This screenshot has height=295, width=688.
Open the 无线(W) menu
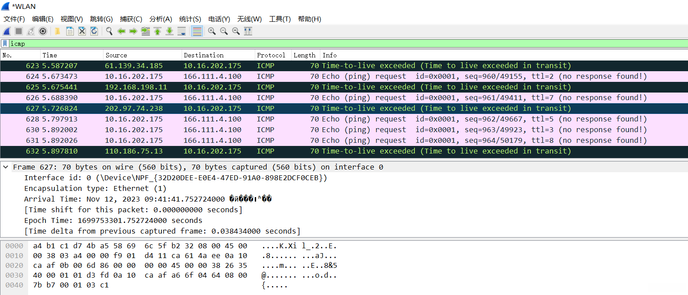point(249,19)
